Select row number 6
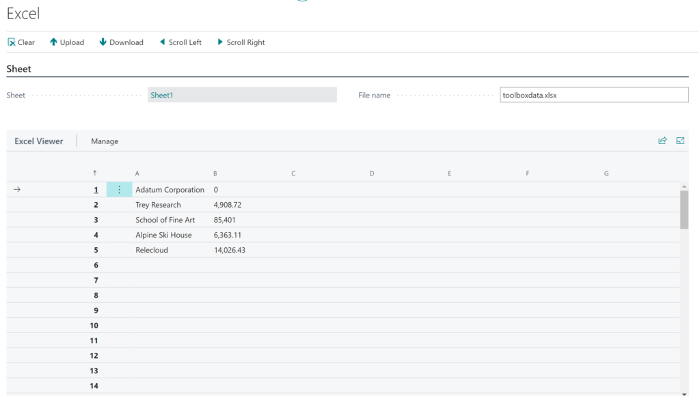Image resolution: width=700 pixels, height=396 pixels. [x=96, y=266]
